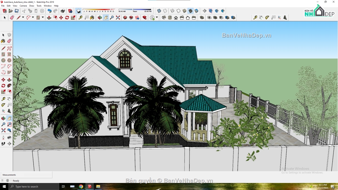Screen dimensions: 338x190
Task: Toggle the Shaded With Textures style
Action: pos(190,11)
